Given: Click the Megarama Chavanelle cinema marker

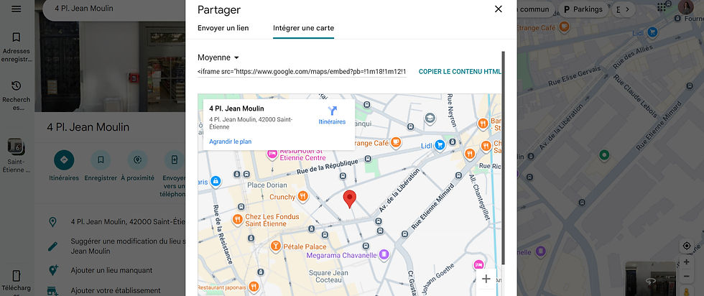Looking at the screenshot, I should (x=384, y=255).
